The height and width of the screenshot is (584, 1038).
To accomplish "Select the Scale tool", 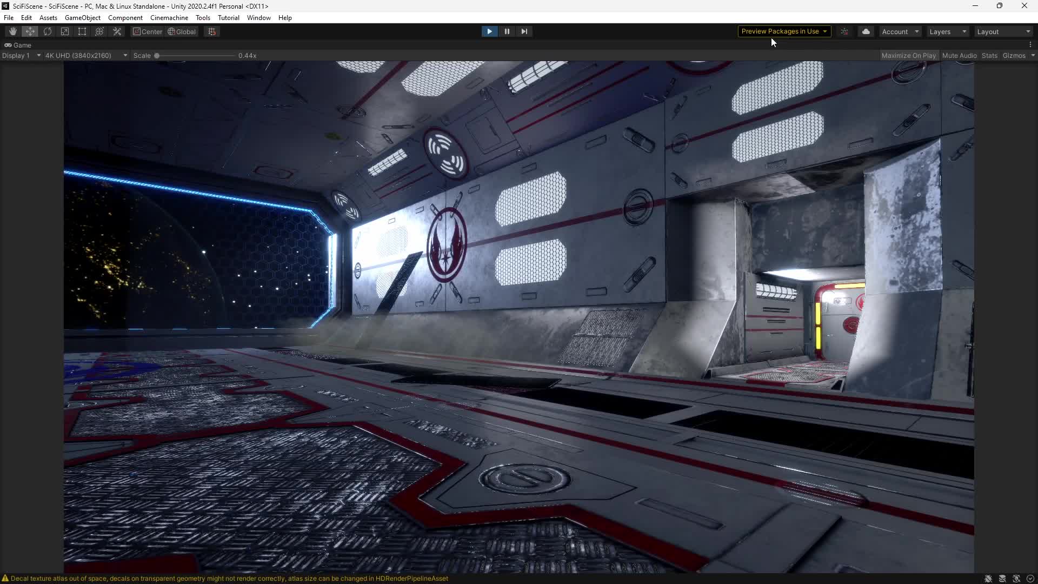I will click(65, 31).
